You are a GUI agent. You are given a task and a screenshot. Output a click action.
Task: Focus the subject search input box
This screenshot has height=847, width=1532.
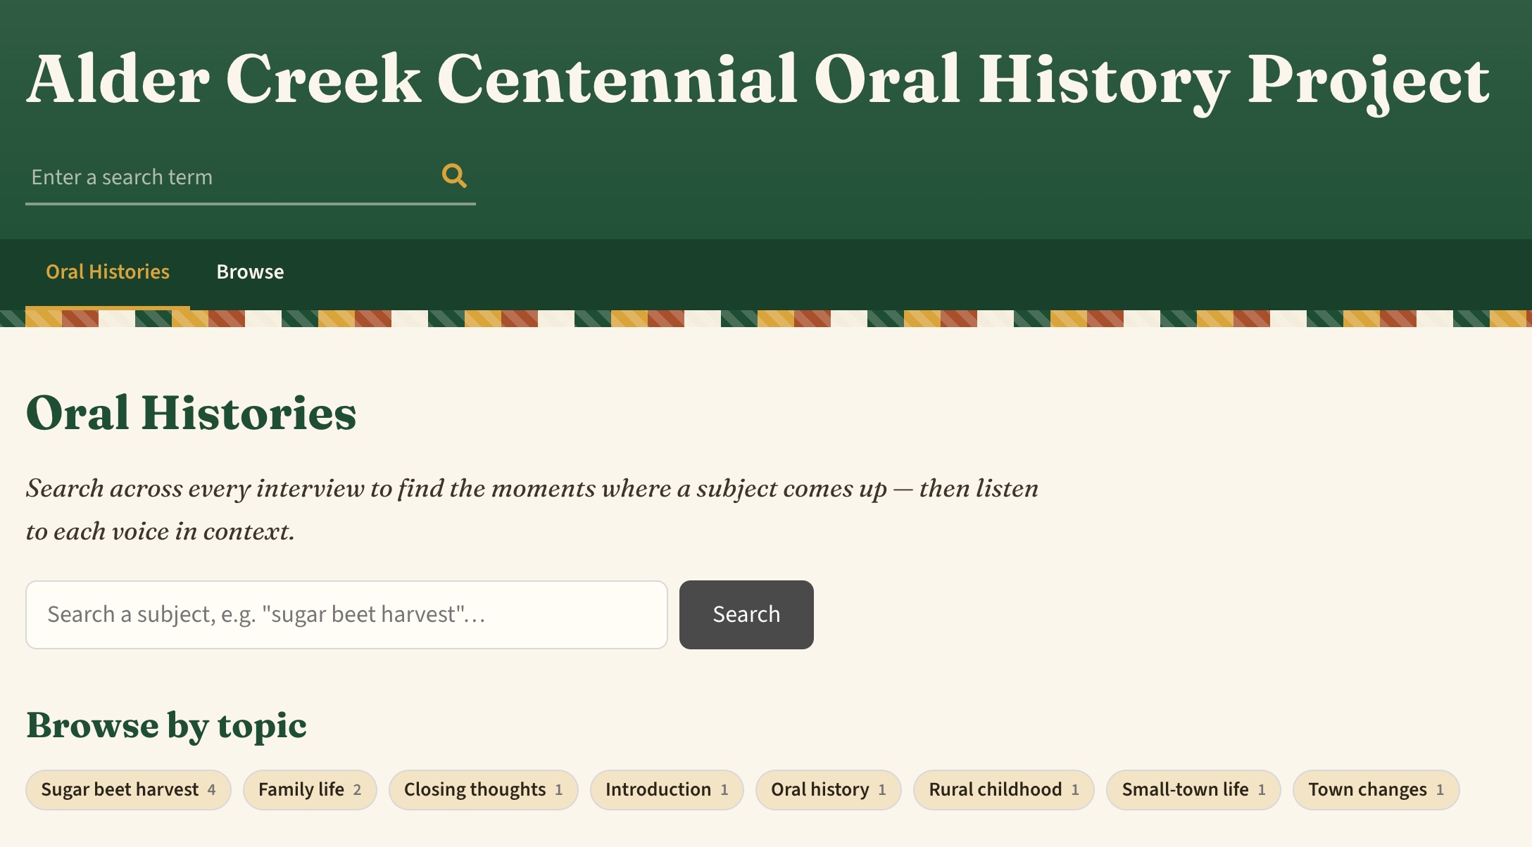pyautogui.click(x=346, y=614)
